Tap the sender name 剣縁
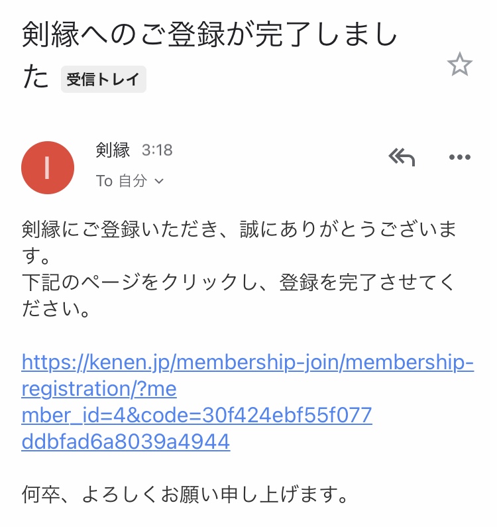Screen dimensions: 497x527 click(113, 150)
